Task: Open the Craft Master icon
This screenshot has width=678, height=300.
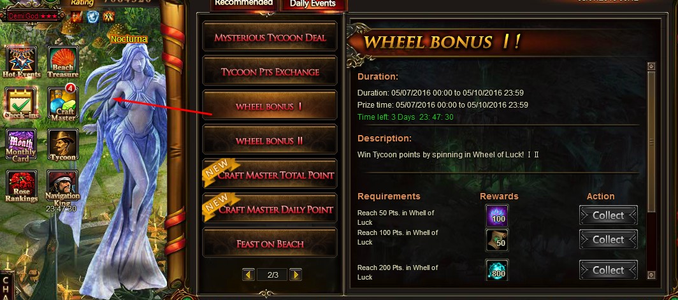Action: (63, 103)
